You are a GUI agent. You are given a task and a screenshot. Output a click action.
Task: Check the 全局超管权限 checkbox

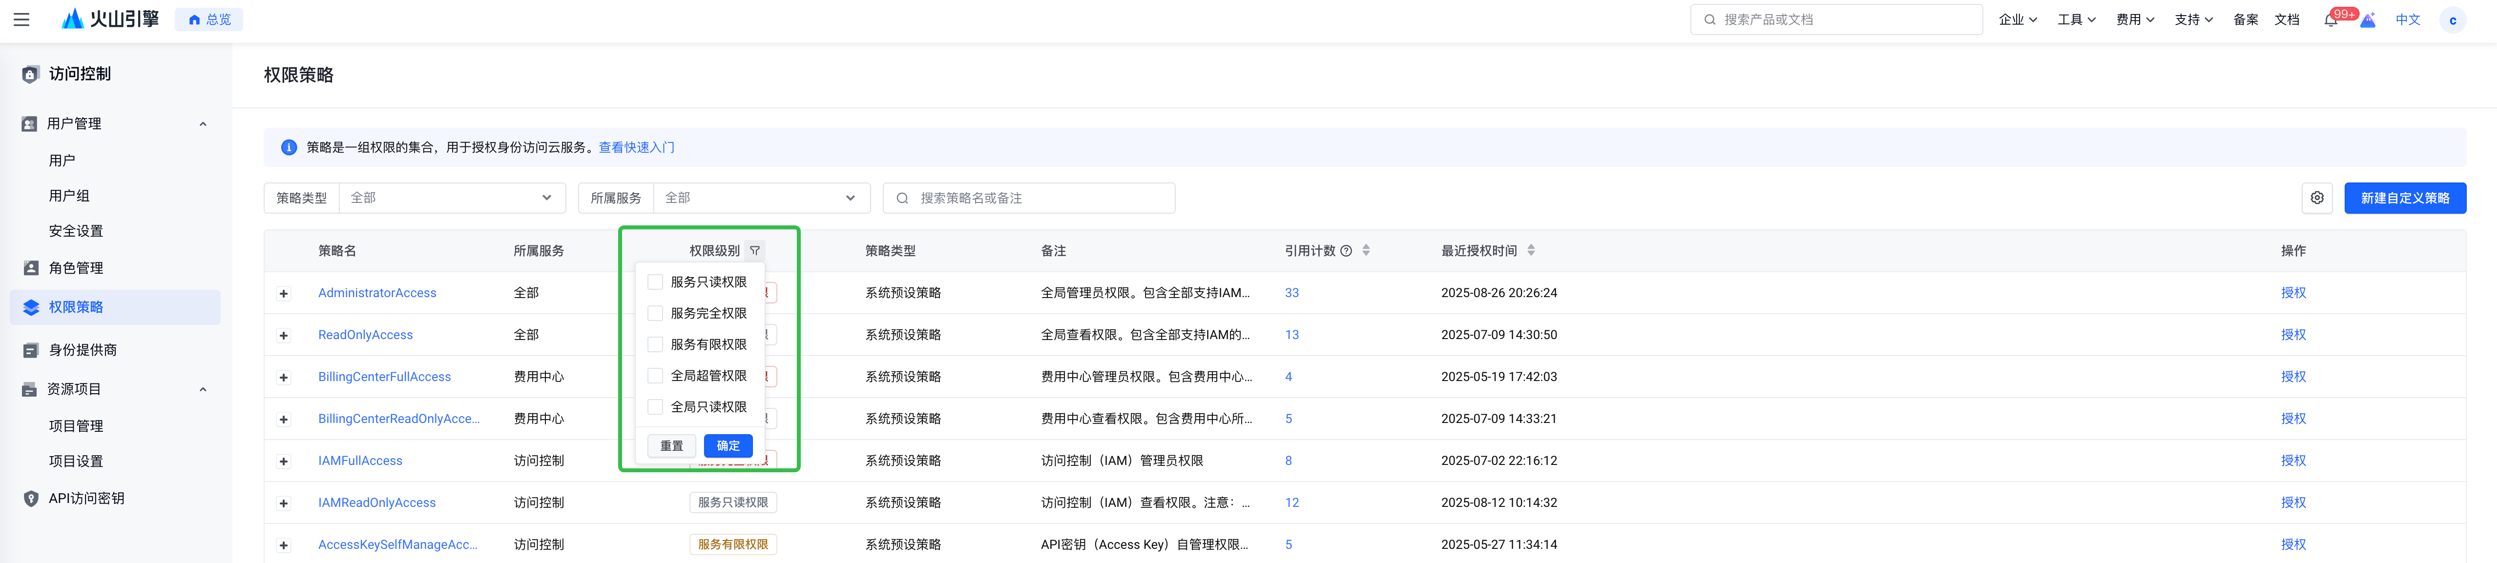pyautogui.click(x=655, y=376)
